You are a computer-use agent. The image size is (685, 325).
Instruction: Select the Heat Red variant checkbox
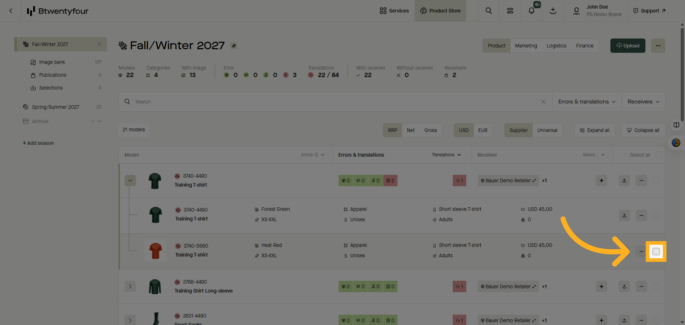[x=656, y=252]
